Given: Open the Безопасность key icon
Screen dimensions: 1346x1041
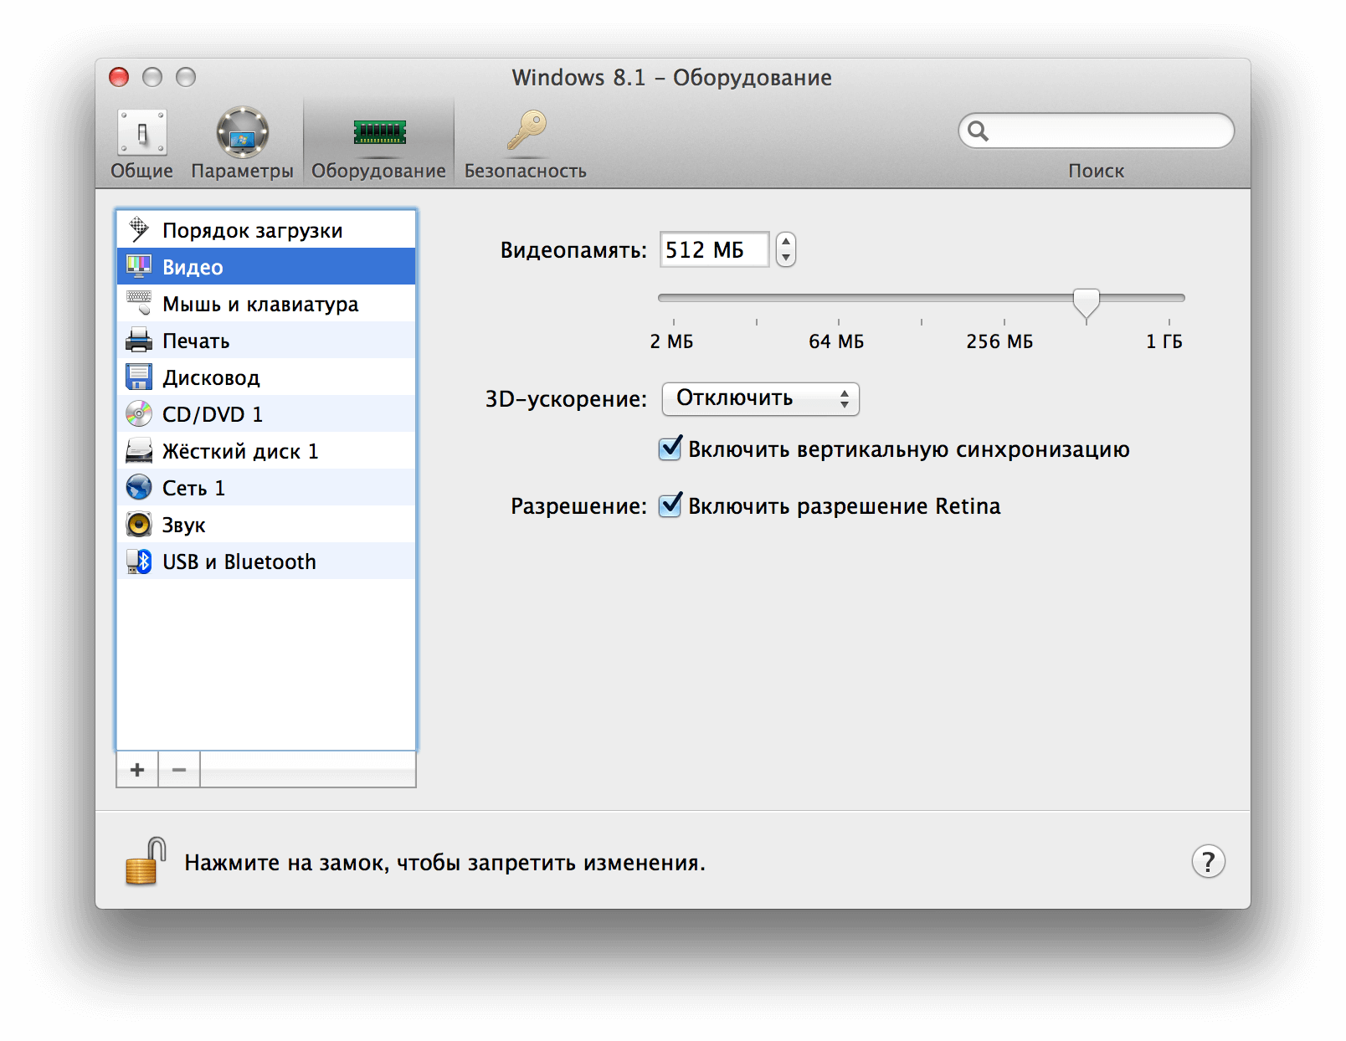Looking at the screenshot, I should pyautogui.click(x=527, y=131).
